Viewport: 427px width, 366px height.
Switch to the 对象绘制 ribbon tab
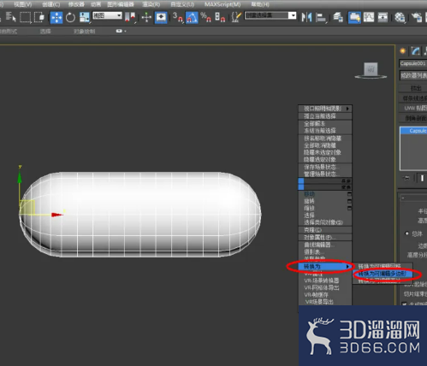click(x=85, y=31)
